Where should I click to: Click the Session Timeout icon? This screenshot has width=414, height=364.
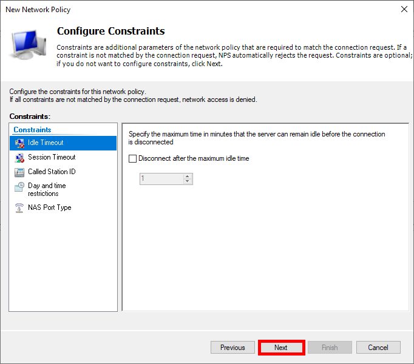tap(19, 158)
